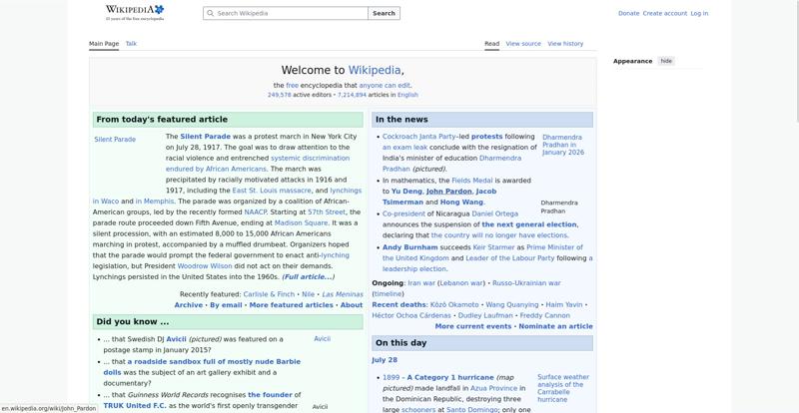Open the Carrabelle hurricane weather analysis image
The width and height of the screenshot is (799, 413).
point(563,388)
